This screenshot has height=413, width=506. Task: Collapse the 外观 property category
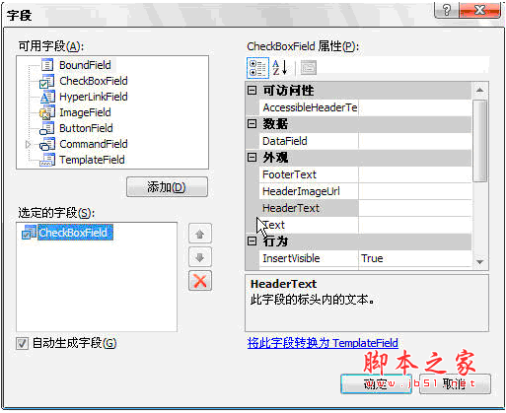tap(253, 158)
